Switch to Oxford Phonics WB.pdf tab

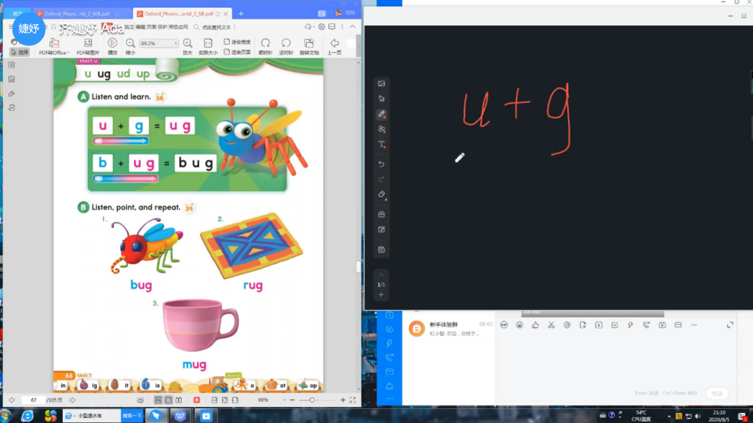click(76, 13)
